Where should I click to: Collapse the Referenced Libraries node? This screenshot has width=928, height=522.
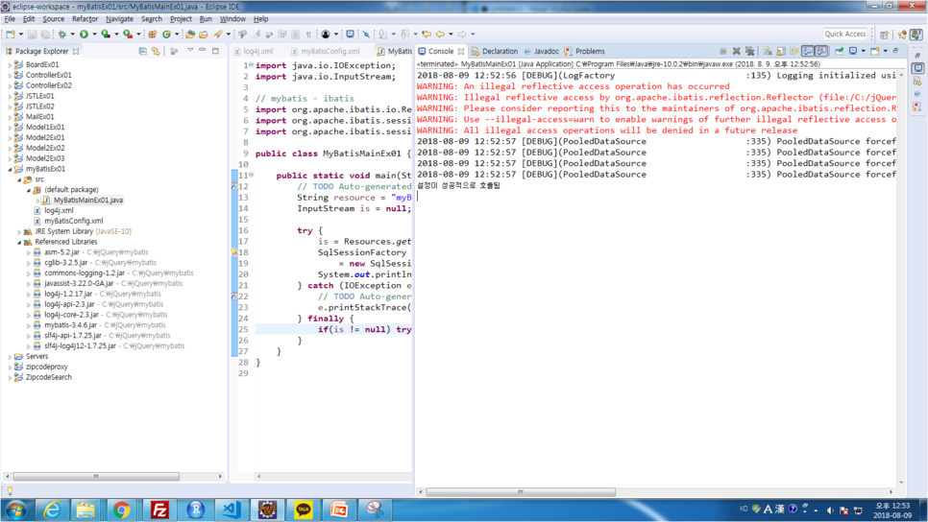[x=19, y=243]
